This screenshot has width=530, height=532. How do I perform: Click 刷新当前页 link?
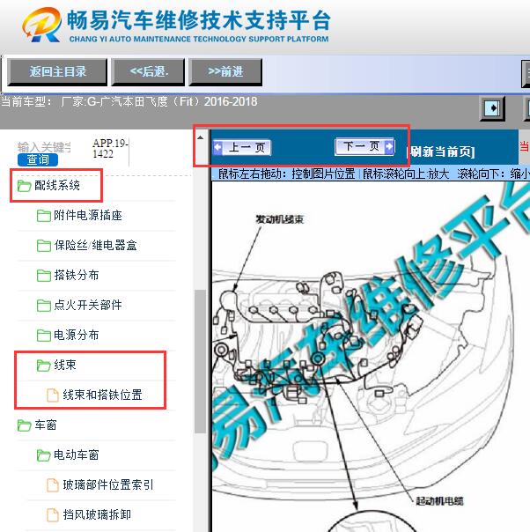440,151
